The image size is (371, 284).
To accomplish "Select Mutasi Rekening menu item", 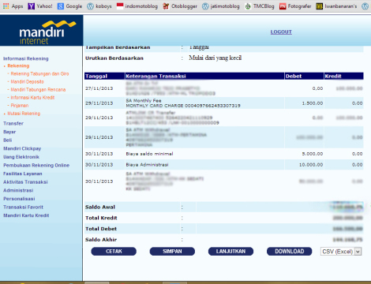I will [x=24, y=114].
